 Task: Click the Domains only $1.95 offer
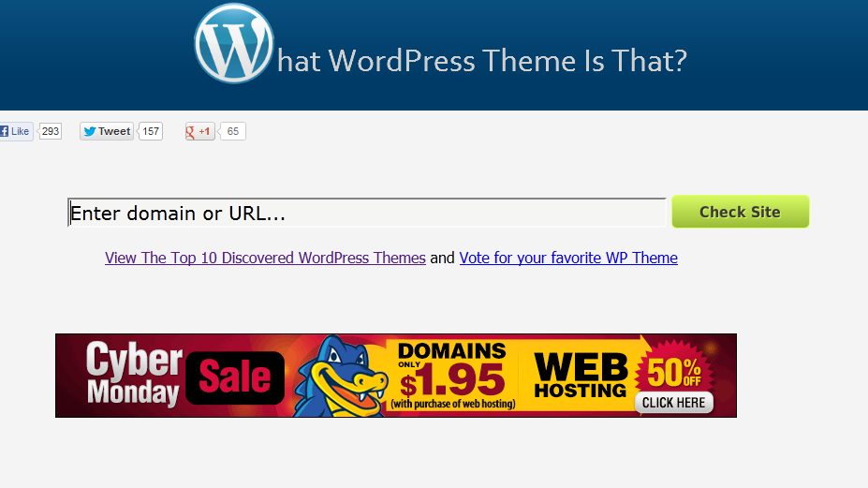(x=451, y=376)
